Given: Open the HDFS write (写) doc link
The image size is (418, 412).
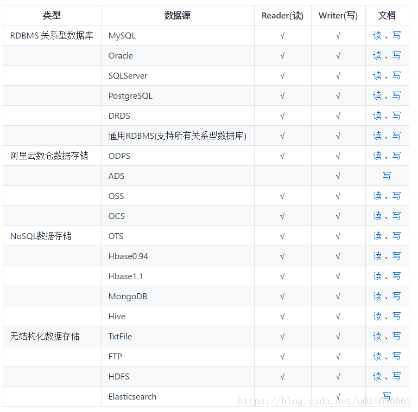Looking at the screenshot, I should pyautogui.click(x=396, y=376).
